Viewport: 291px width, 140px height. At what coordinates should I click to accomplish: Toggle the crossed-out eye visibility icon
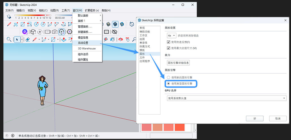(x=115, y=32)
